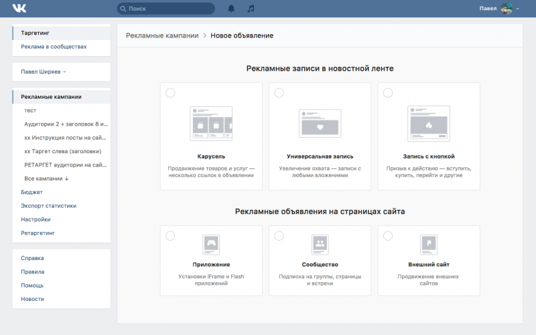The image size is (536, 335).
Task: Open the Настройки section
Action: [x=36, y=219]
